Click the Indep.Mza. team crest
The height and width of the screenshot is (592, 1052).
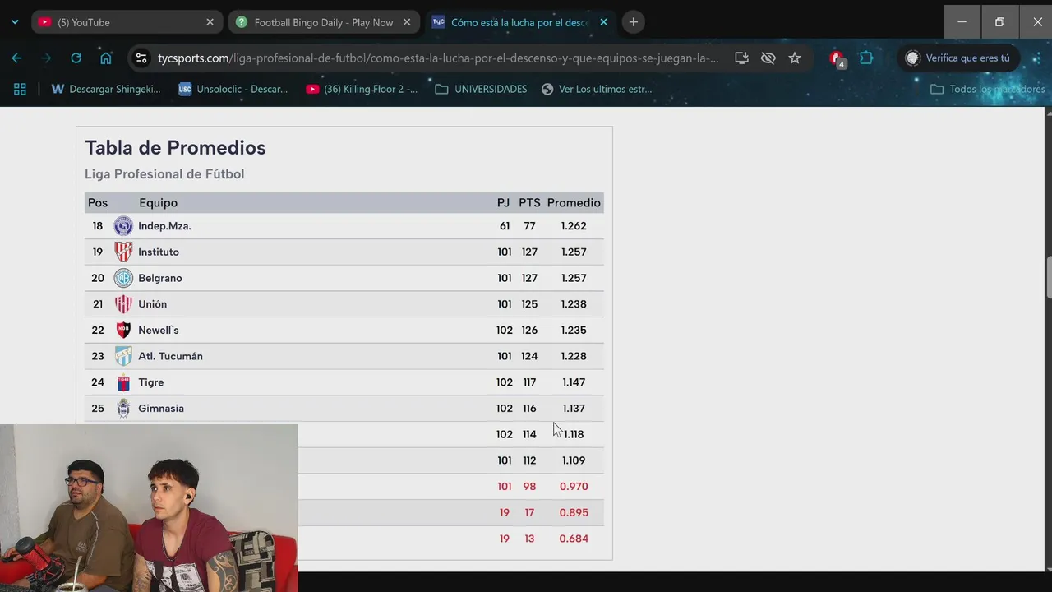(x=123, y=226)
